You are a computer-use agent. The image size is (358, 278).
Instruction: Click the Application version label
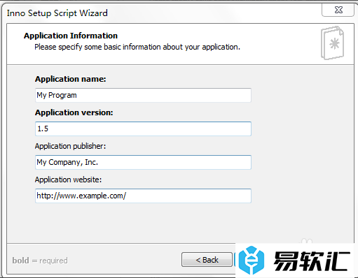tap(74, 112)
